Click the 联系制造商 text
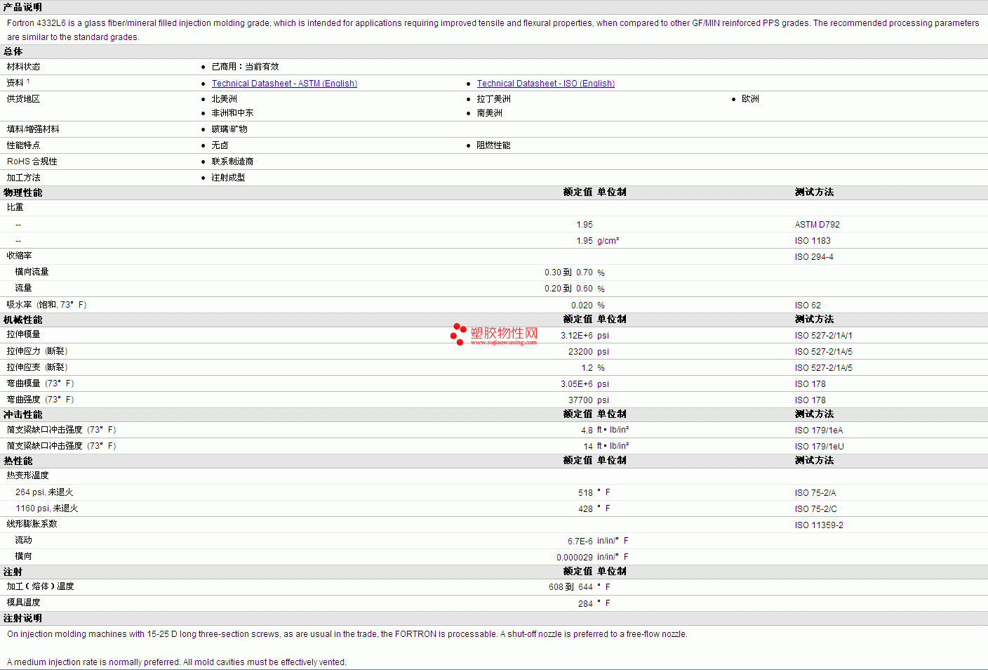The image size is (988, 670). click(233, 162)
